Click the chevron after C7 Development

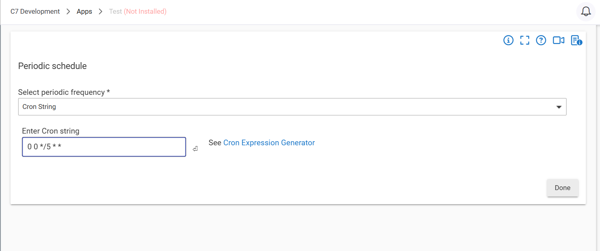pyautogui.click(x=69, y=12)
